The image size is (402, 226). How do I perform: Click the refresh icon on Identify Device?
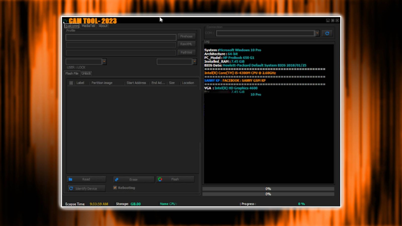click(x=71, y=188)
